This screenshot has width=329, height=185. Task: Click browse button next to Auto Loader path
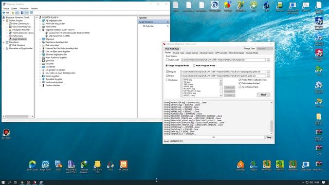click(x=268, y=60)
